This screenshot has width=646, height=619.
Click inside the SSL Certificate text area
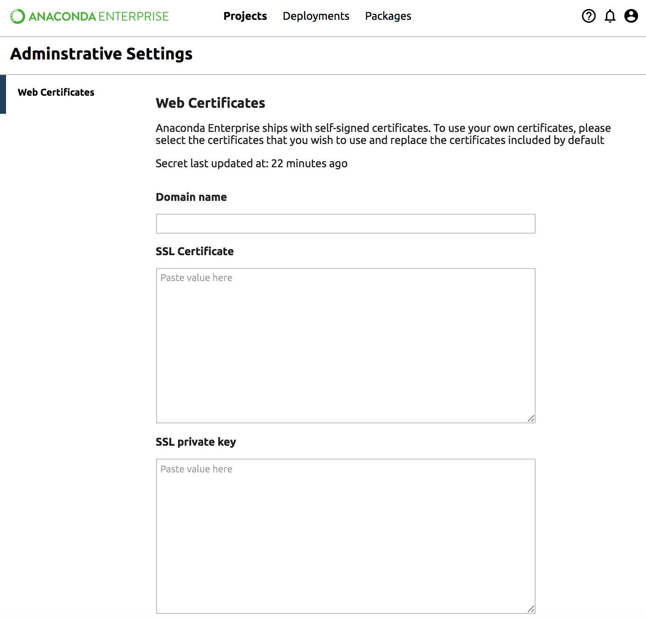point(345,345)
